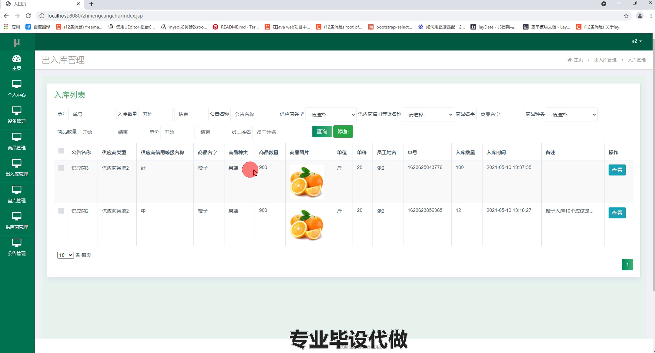Open 出入库管理 monitor icon in sidebar
The image size is (655, 353).
coord(16,163)
